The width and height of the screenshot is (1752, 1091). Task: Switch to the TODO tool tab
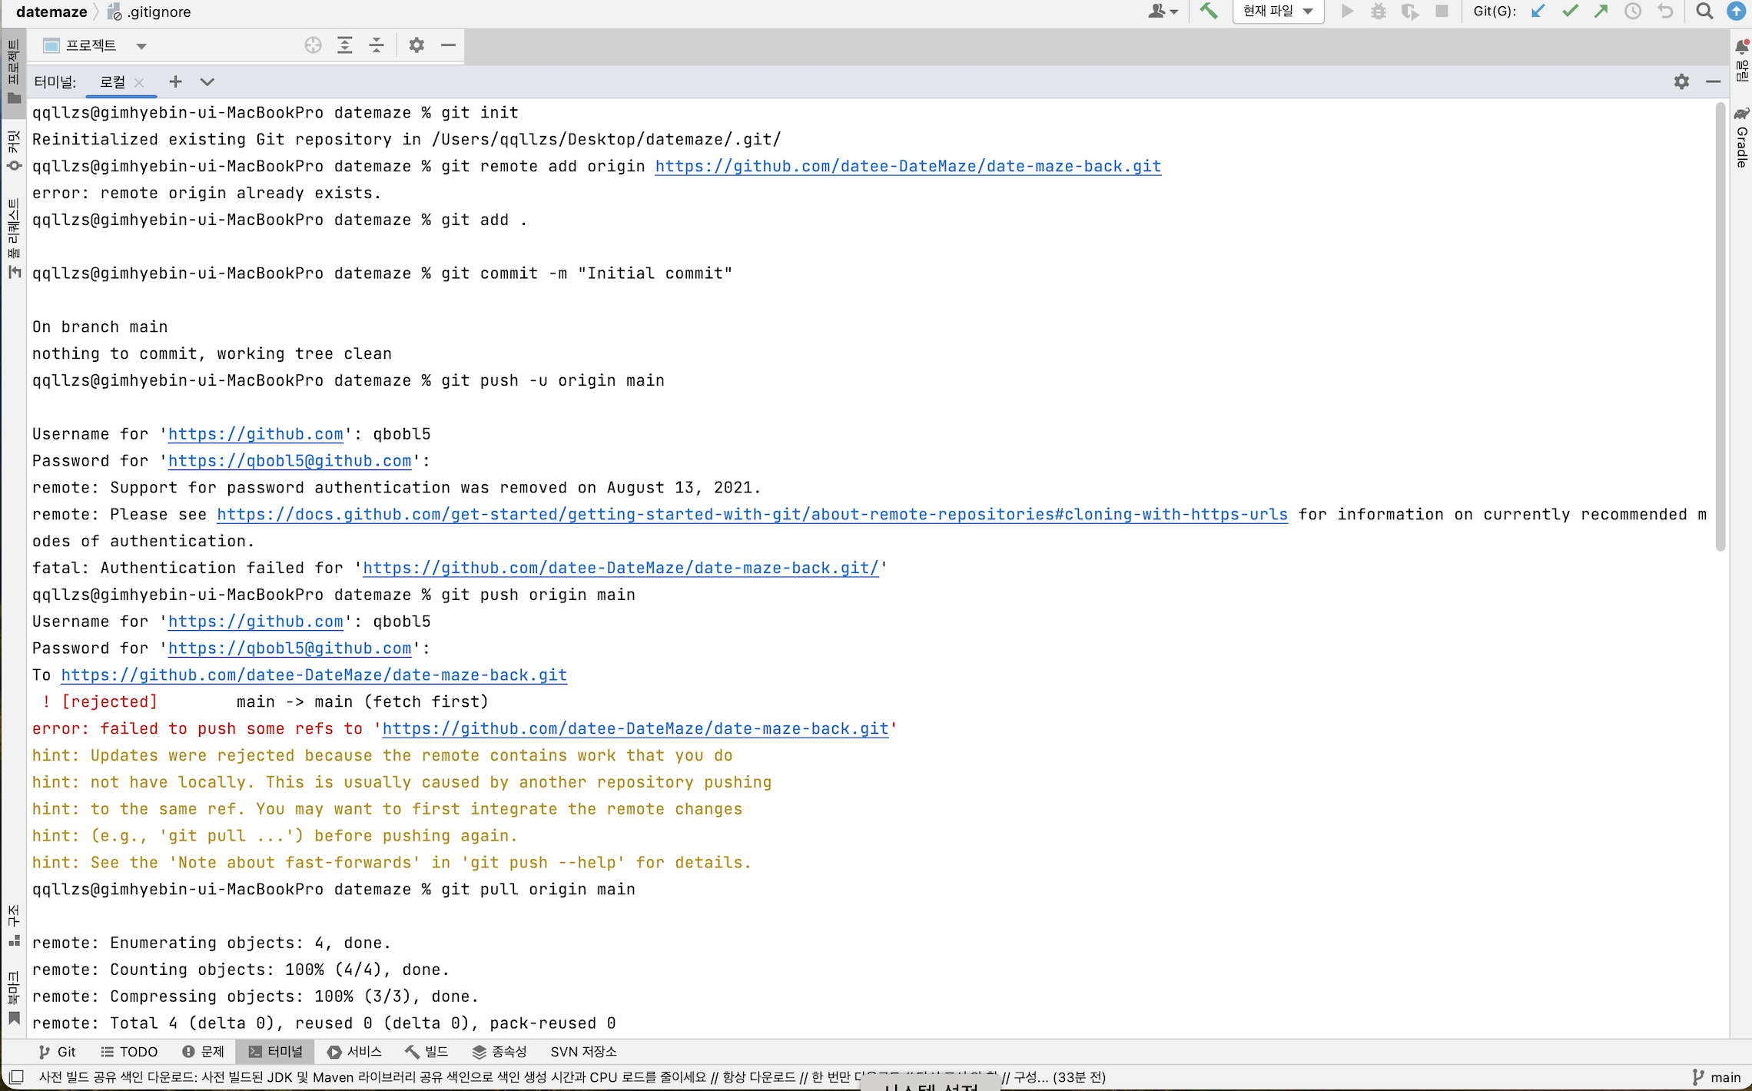point(129,1052)
